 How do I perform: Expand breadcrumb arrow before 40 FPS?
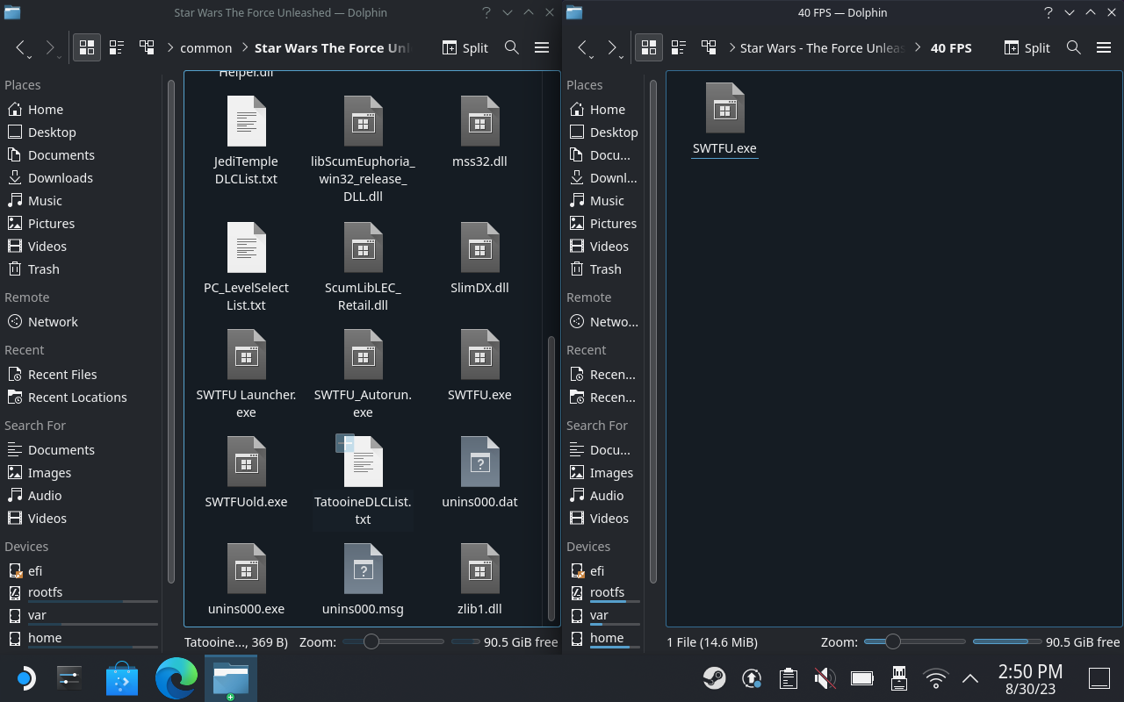pyautogui.click(x=919, y=48)
